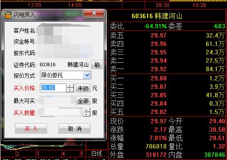Click the 10:30 time axis label
The height and width of the screenshot is (160, 227).
[x=199, y=5]
